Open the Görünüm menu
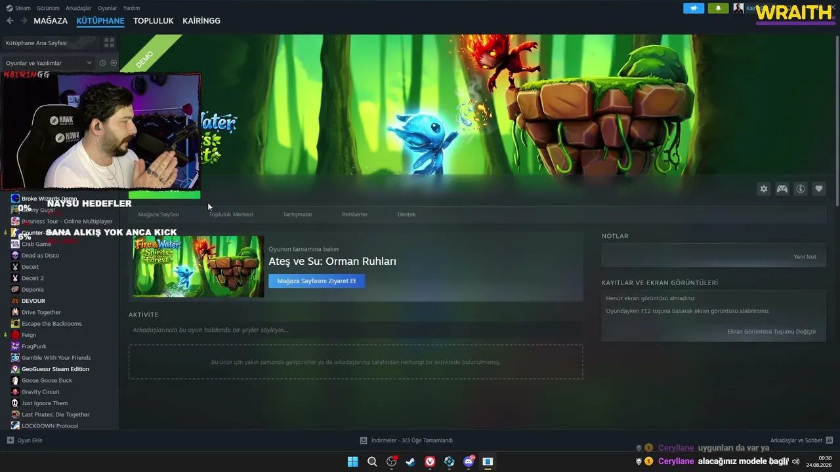The image size is (840, 472). point(48,9)
